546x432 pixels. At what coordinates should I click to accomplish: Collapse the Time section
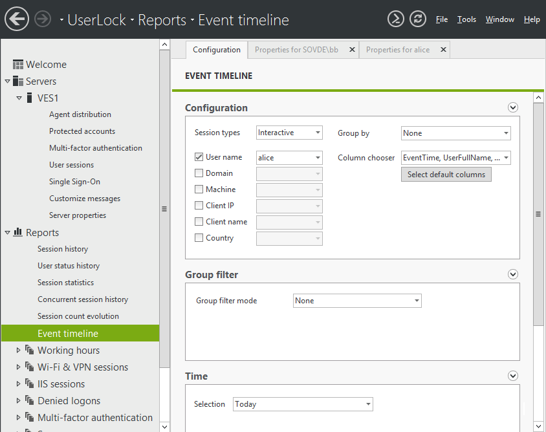(512, 376)
